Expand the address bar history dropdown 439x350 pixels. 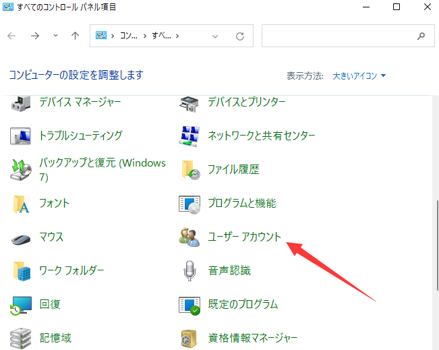click(215, 36)
